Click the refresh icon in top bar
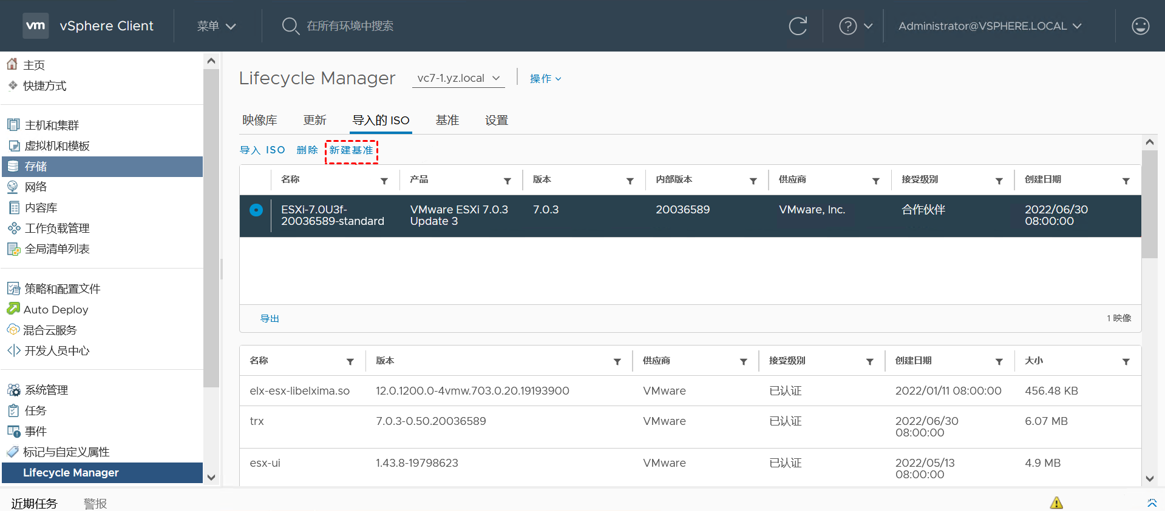The image size is (1165, 511). pos(798,26)
